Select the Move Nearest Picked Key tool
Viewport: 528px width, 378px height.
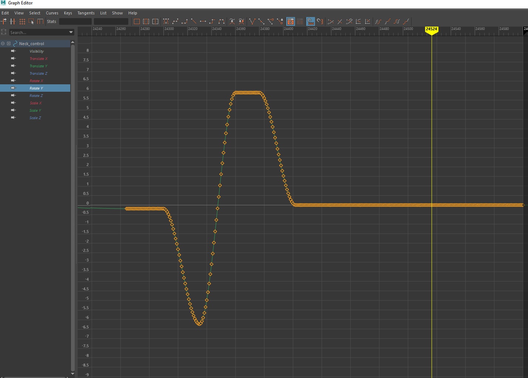(x=4, y=21)
